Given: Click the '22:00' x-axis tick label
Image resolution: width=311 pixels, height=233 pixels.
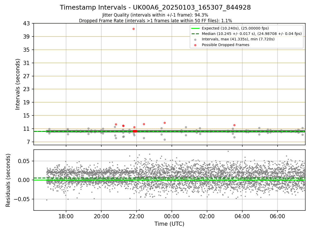Looking at the screenshot, I should [137, 216].
